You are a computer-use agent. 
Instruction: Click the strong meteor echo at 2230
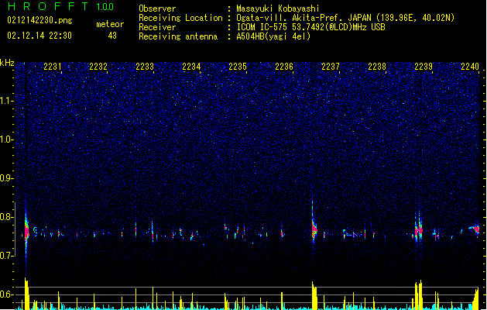[26, 232]
